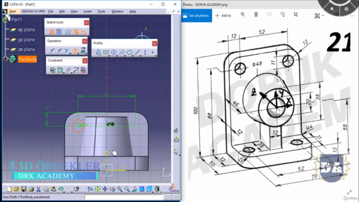The image size is (359, 202).
Task: Click See all photos button
Action: [196, 16]
